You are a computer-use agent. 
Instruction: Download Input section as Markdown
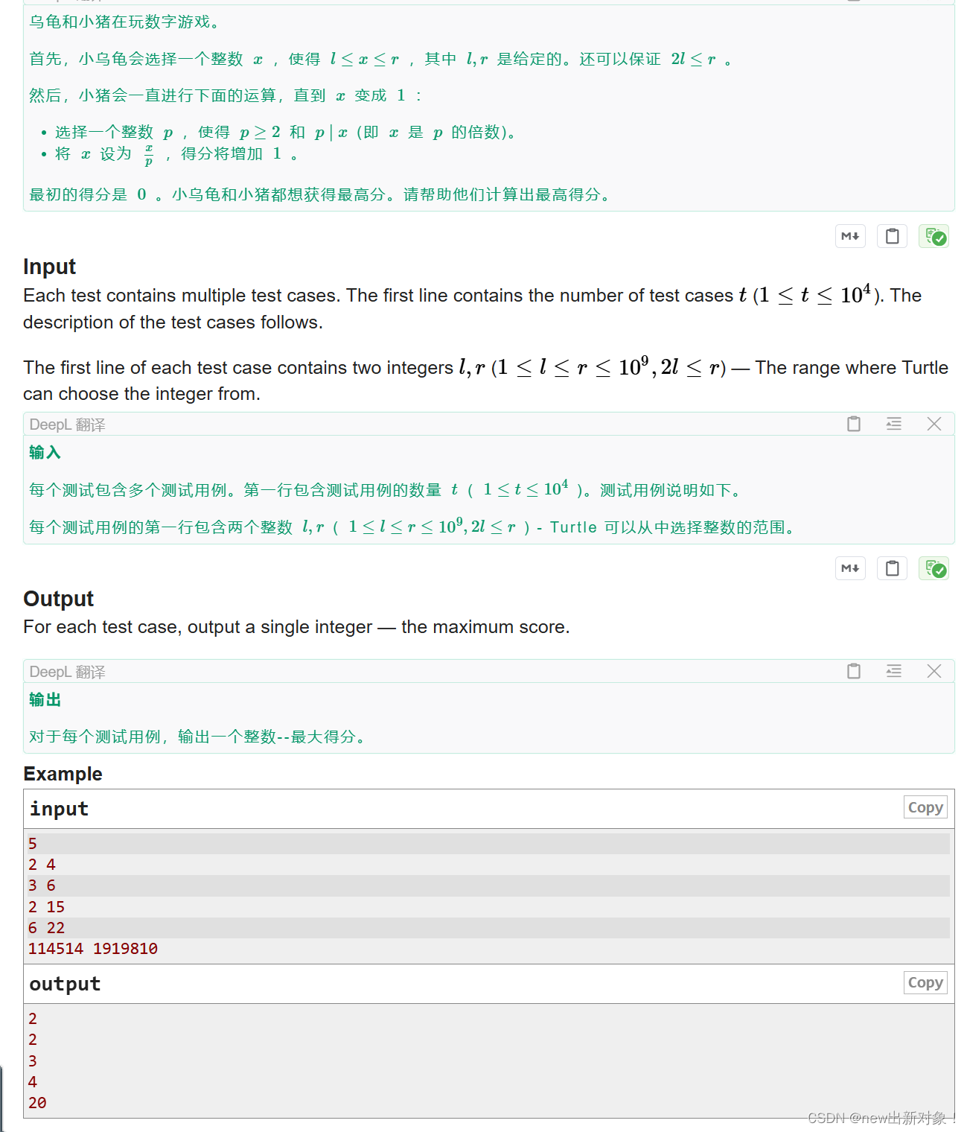(x=849, y=568)
